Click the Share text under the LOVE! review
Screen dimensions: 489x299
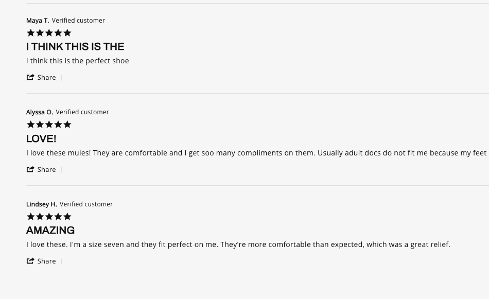click(x=46, y=170)
